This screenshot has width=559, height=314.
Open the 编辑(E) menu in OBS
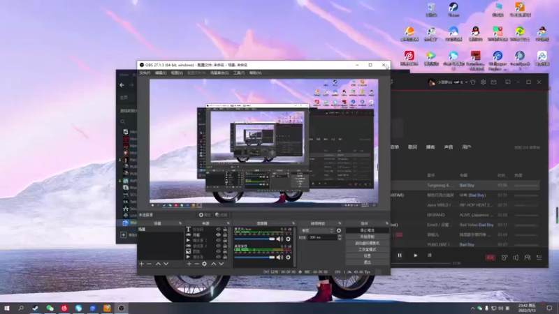[161, 73]
